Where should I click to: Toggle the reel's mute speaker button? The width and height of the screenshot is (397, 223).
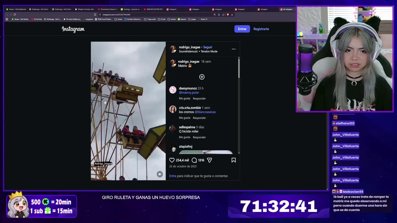[x=160, y=174]
